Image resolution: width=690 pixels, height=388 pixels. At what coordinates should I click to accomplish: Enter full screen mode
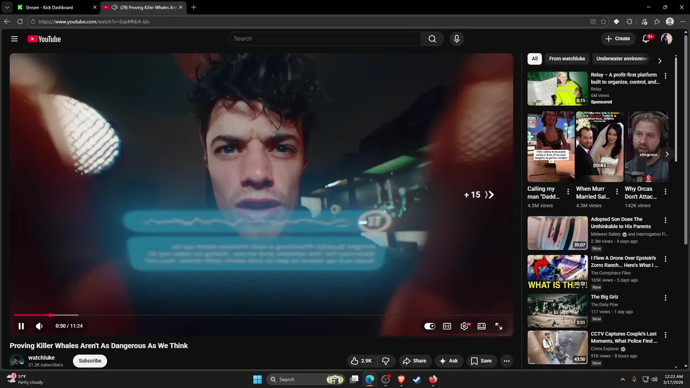click(x=499, y=326)
